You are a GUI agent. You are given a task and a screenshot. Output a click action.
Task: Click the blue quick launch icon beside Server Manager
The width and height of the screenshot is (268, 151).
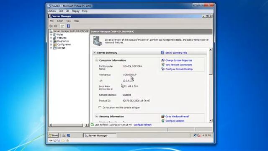69,135
